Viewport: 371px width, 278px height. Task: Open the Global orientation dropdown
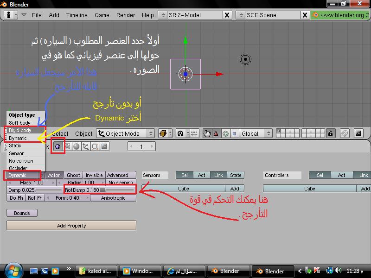(x=256, y=133)
